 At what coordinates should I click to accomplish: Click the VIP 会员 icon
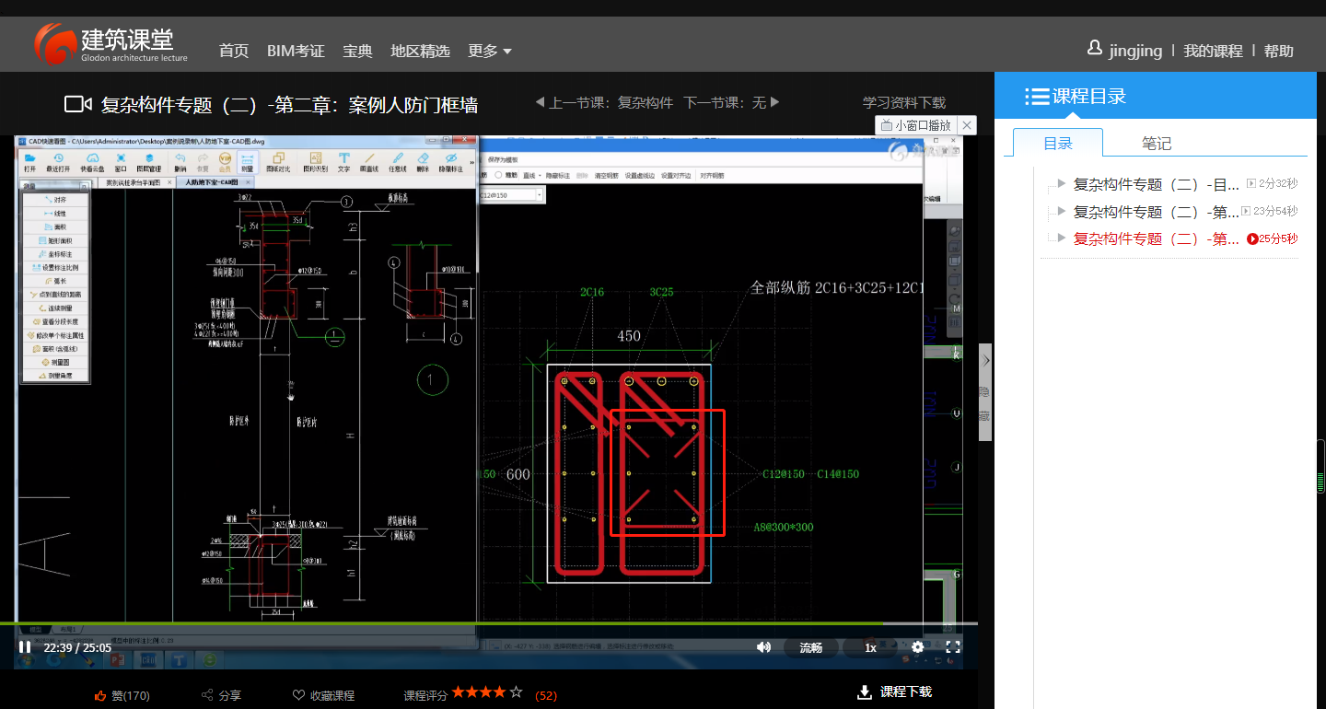(226, 162)
